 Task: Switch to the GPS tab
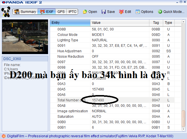coord(61,12)
